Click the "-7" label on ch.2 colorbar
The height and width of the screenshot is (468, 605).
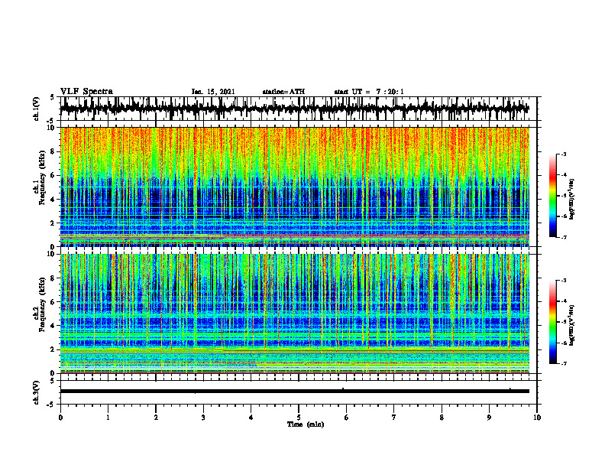[x=564, y=364]
